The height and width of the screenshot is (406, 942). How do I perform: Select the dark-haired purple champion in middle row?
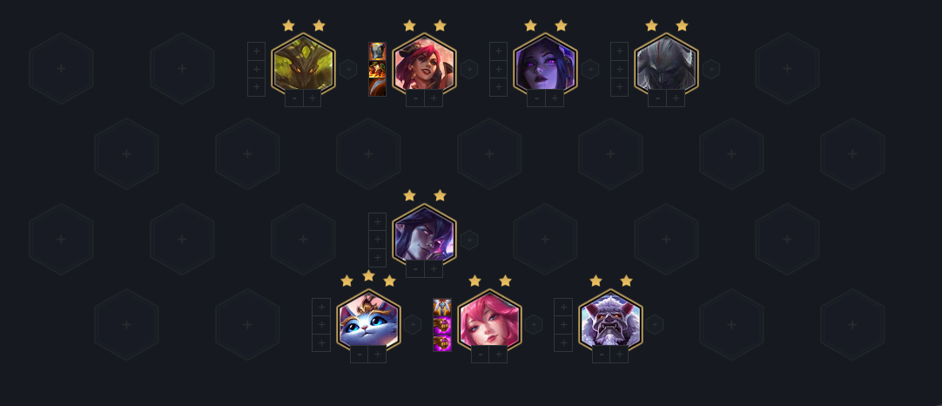tap(424, 234)
